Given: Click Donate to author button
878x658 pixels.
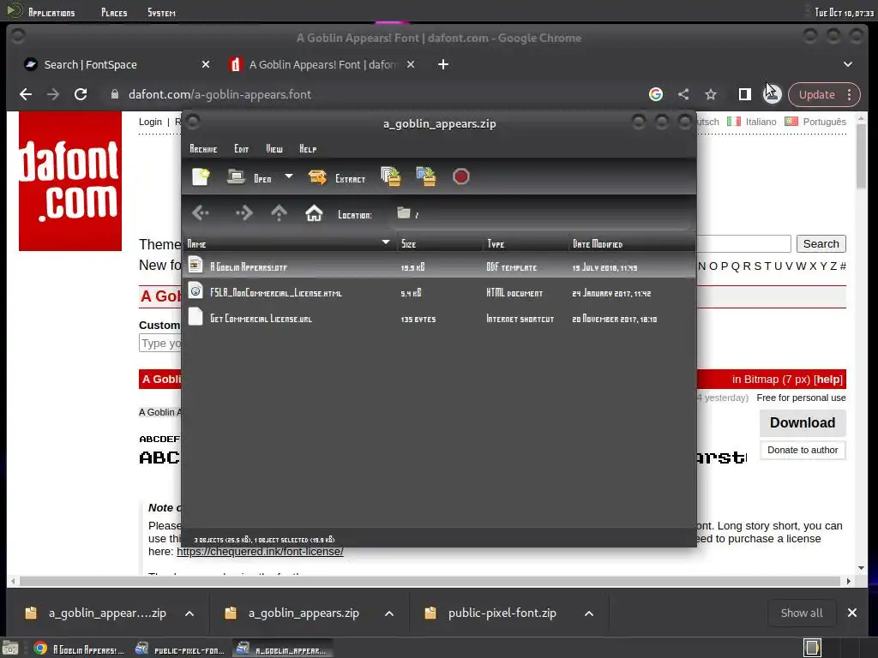Looking at the screenshot, I should [803, 450].
